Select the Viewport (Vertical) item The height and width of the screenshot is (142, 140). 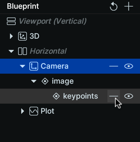pyautogui.click(x=53, y=21)
